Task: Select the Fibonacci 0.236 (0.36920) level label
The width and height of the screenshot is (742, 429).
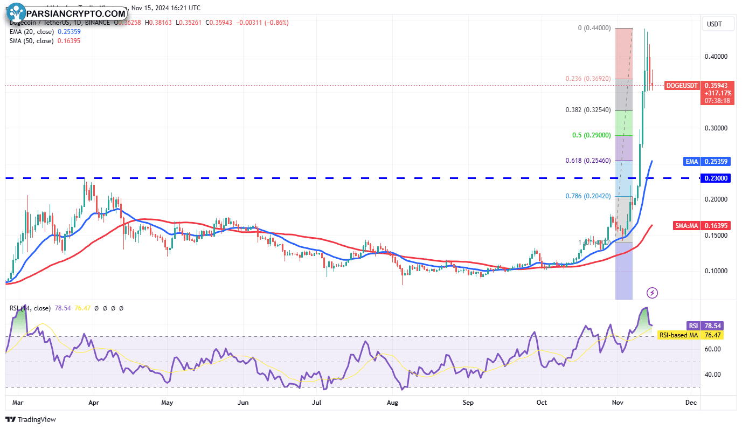Action: pyautogui.click(x=588, y=79)
